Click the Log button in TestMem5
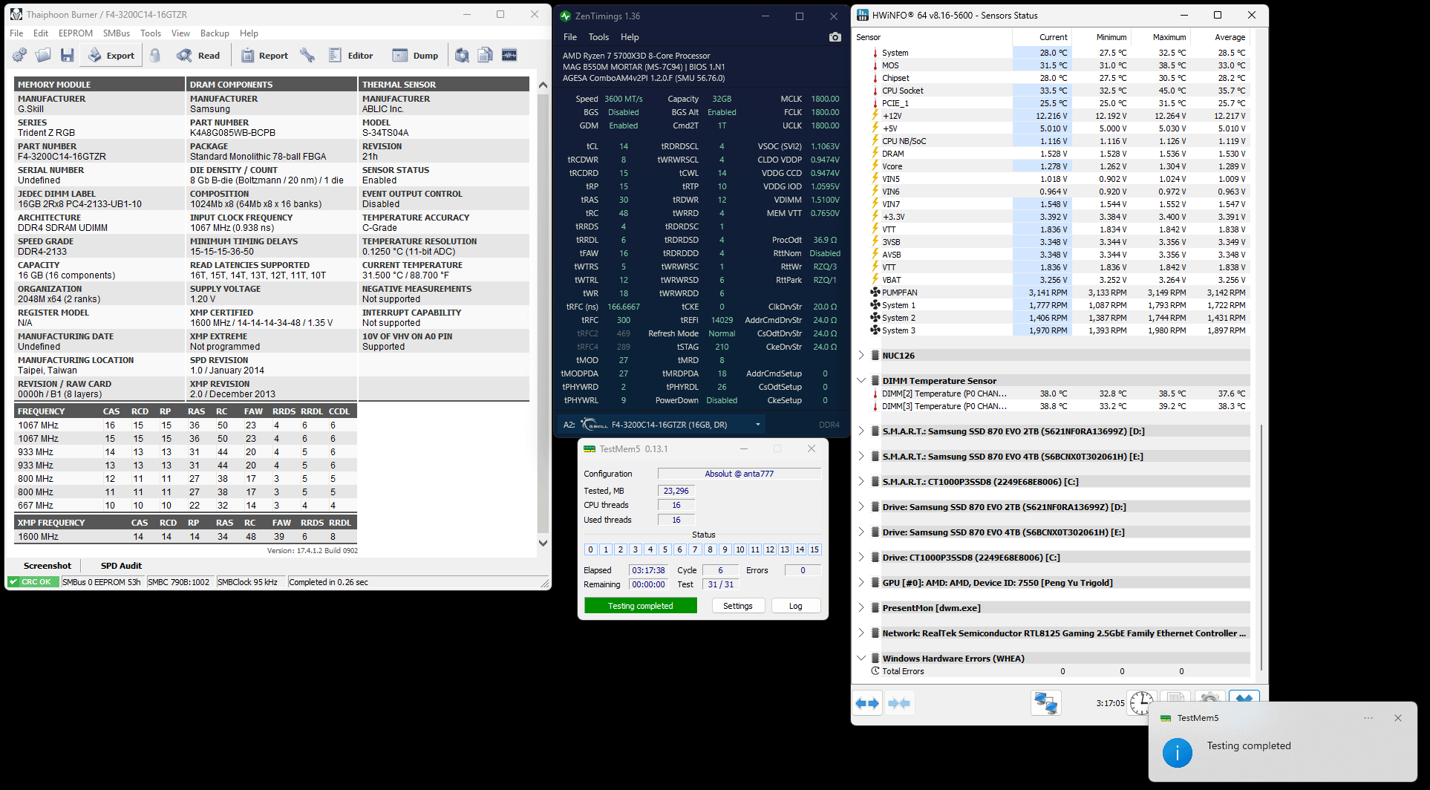The image size is (1430, 790). coord(795,606)
